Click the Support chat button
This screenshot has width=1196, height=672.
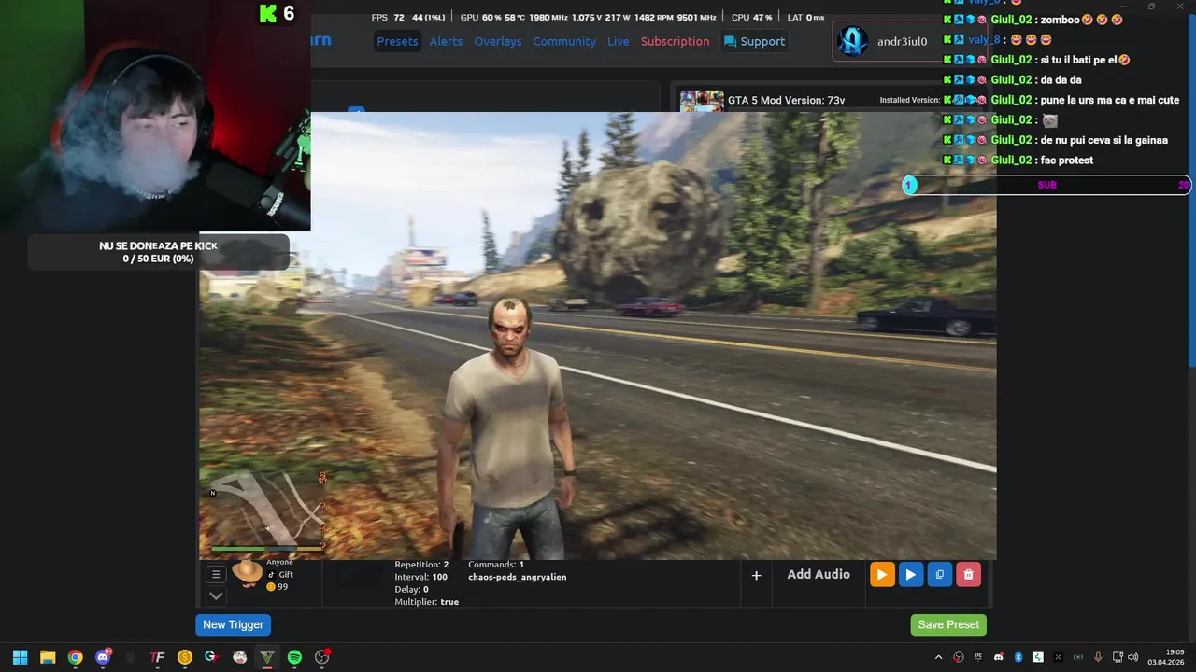(754, 41)
